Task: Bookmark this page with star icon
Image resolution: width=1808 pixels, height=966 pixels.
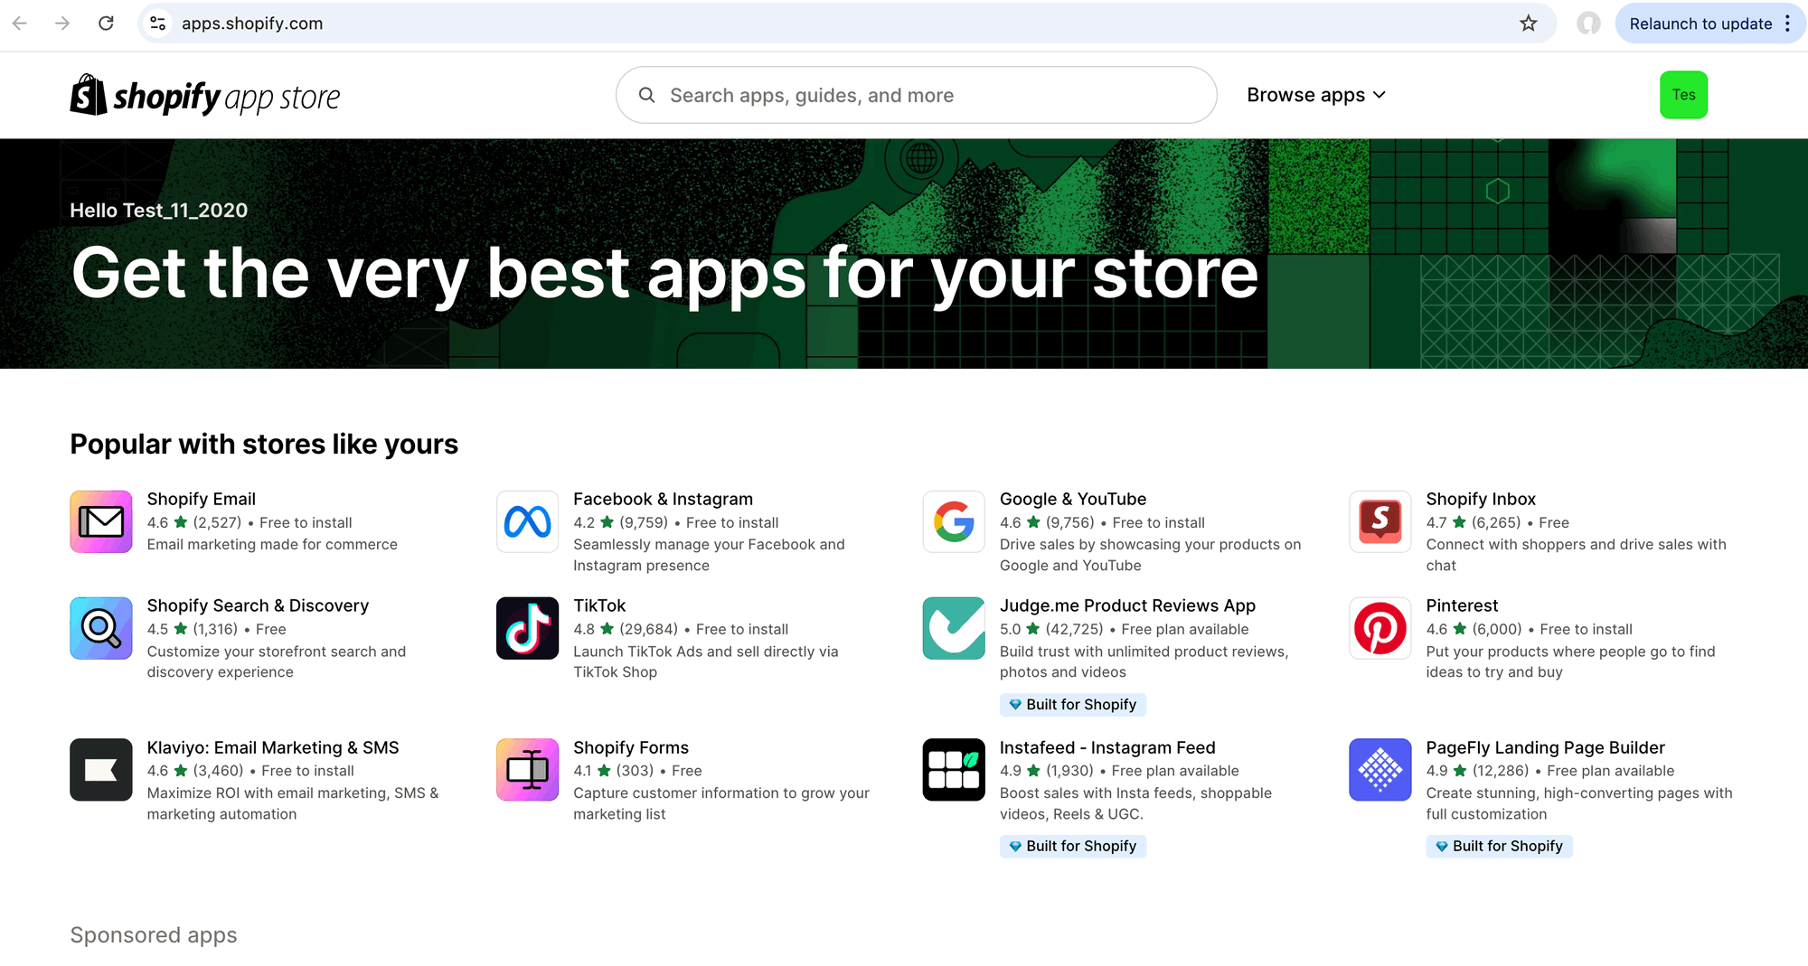Action: tap(1529, 23)
